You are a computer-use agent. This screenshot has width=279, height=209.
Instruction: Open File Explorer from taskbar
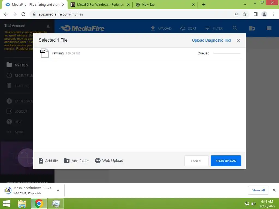point(22,204)
